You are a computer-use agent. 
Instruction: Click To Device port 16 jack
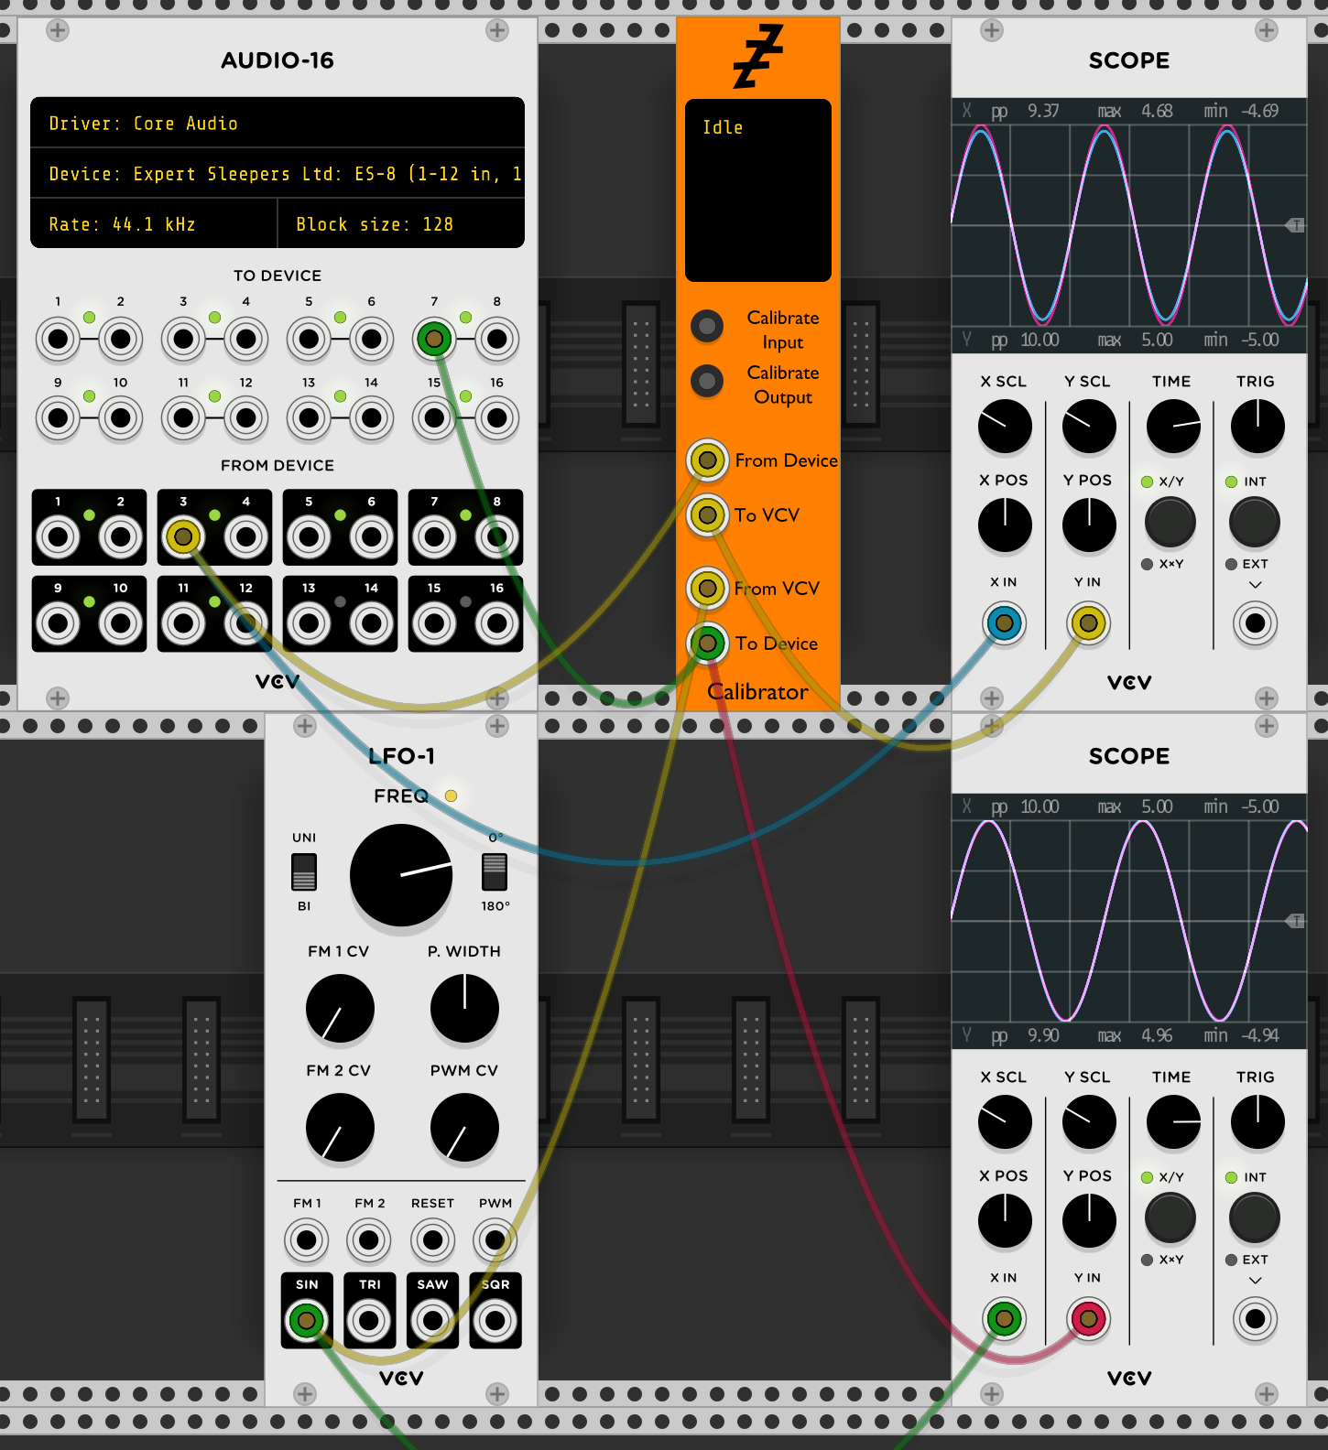497,419
